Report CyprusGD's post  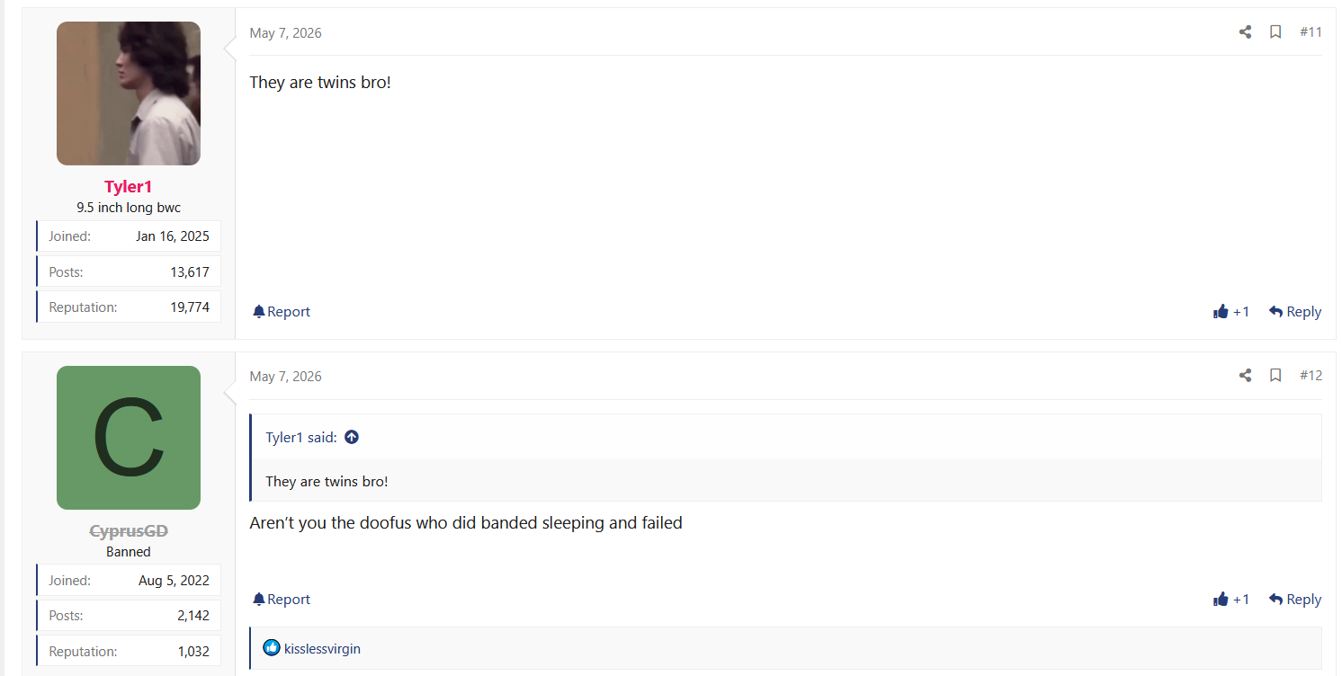coord(282,600)
